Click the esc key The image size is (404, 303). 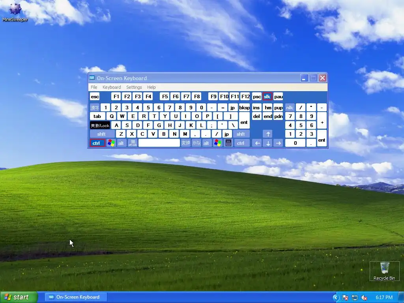(95, 97)
